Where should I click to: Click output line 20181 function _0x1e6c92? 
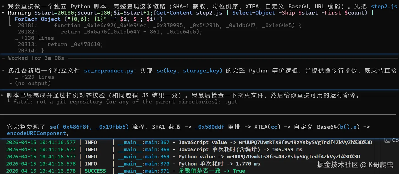click(159, 25)
